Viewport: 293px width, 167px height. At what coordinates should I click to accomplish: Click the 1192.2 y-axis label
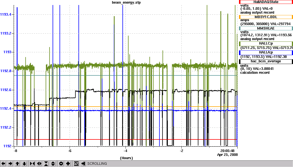[x=6, y=127]
